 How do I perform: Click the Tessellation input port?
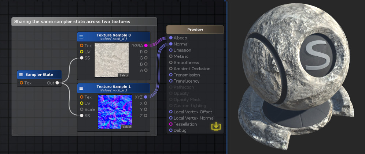[x=171, y=124]
